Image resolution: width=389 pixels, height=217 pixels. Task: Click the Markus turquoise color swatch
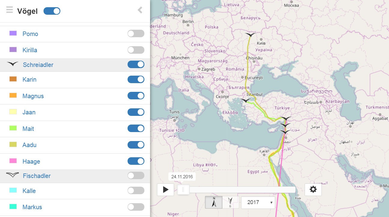coord(13,206)
